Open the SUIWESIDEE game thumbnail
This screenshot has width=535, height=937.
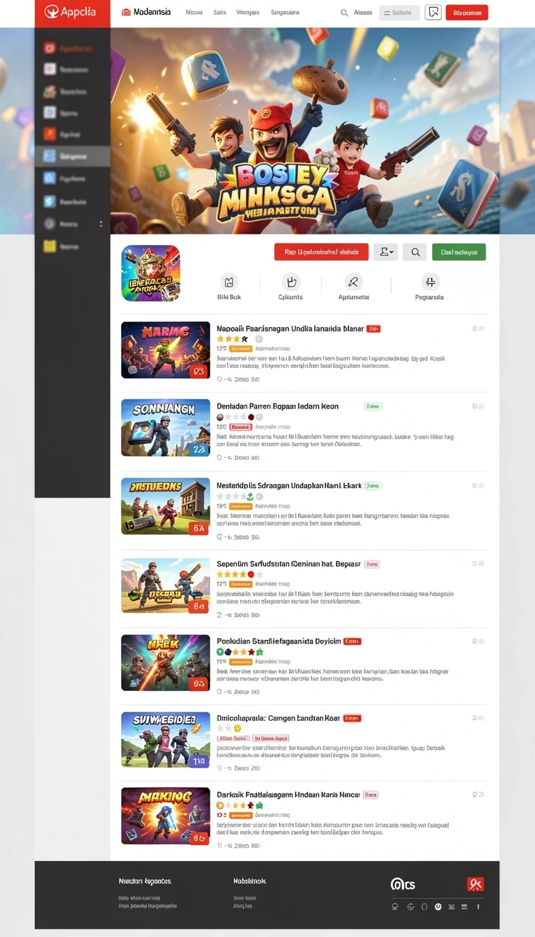(x=166, y=740)
